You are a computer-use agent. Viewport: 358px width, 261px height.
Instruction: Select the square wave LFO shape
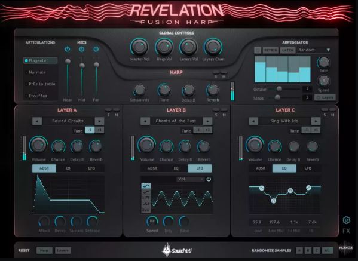[x=146, y=198]
